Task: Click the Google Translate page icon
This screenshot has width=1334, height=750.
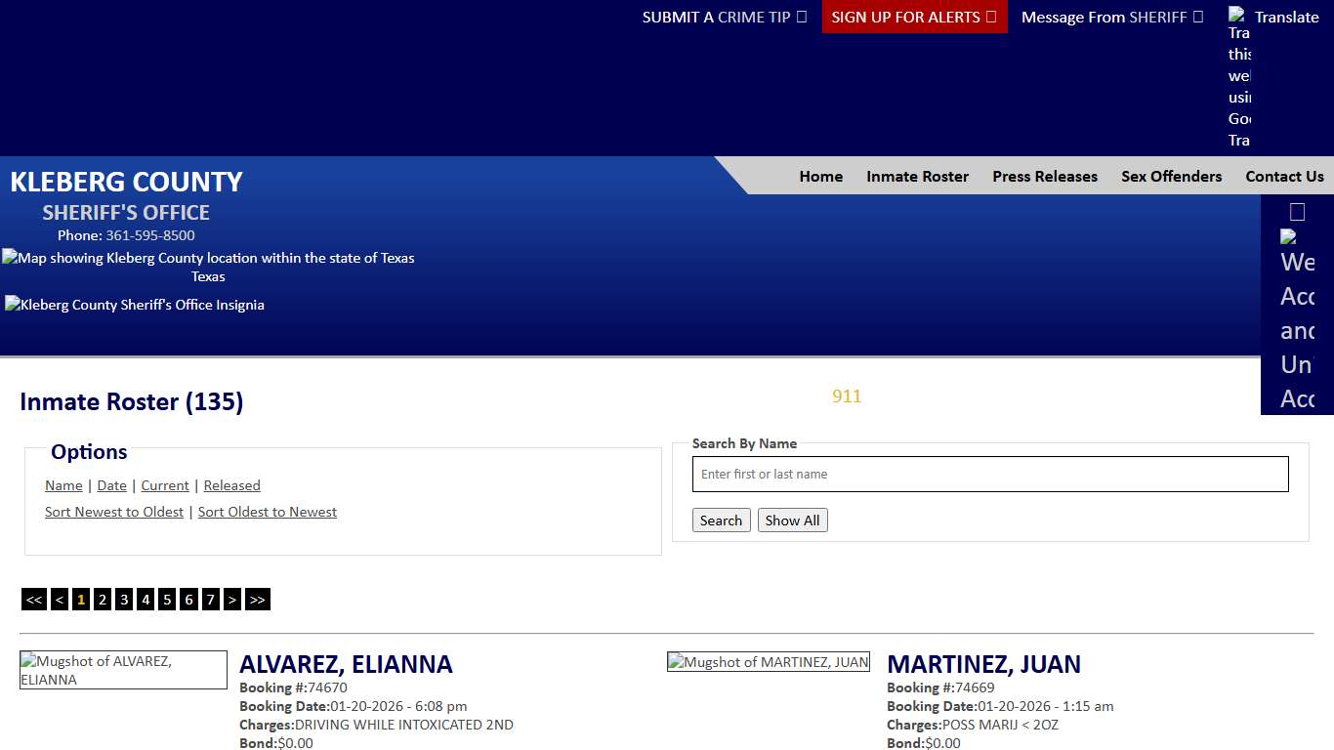Action: point(1236,16)
